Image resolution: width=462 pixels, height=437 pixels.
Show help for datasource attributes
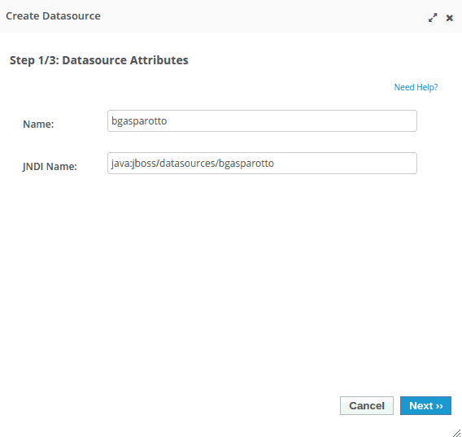coord(416,87)
